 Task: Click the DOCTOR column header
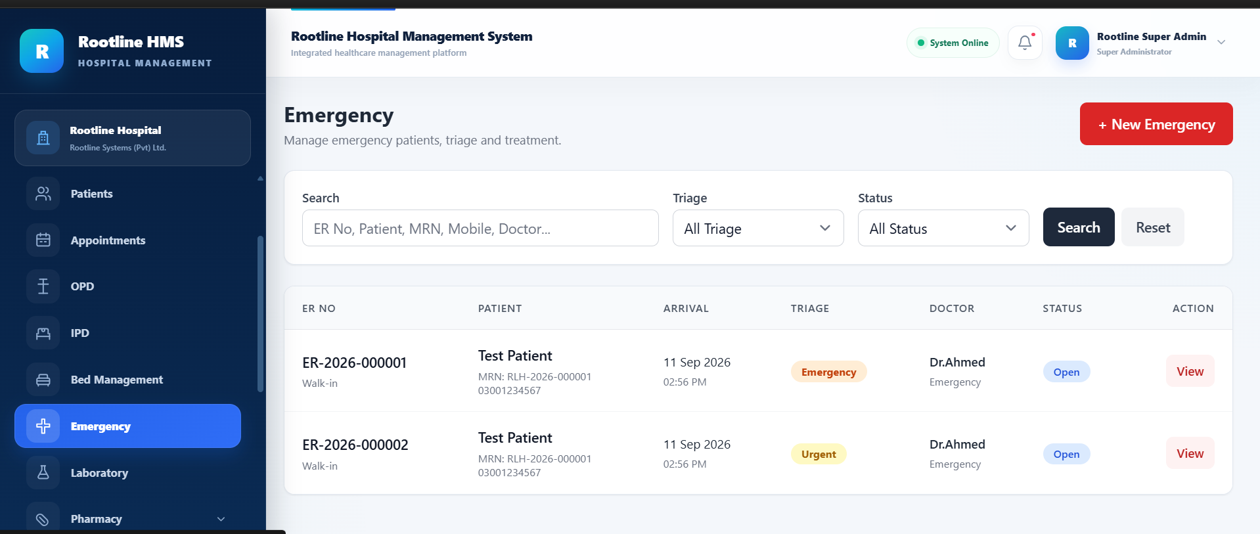952,308
